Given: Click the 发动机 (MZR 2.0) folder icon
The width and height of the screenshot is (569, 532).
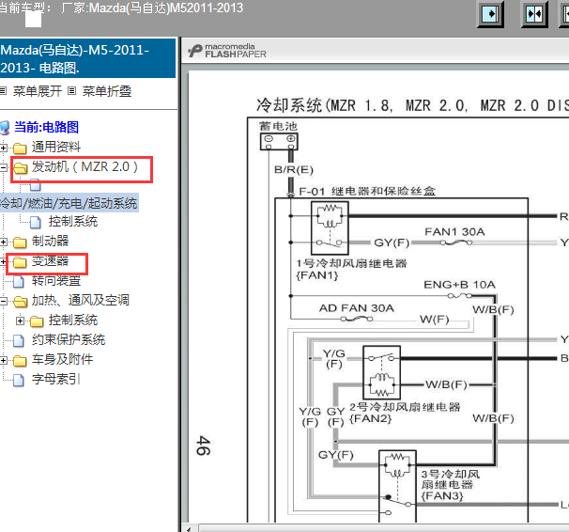Looking at the screenshot, I should (x=21, y=167).
